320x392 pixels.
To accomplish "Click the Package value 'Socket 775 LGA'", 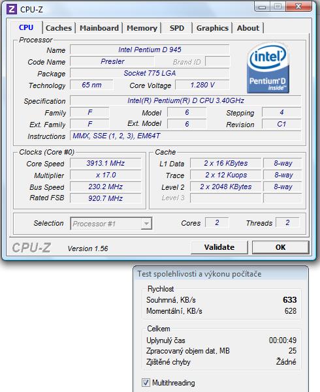I will click(150, 73).
